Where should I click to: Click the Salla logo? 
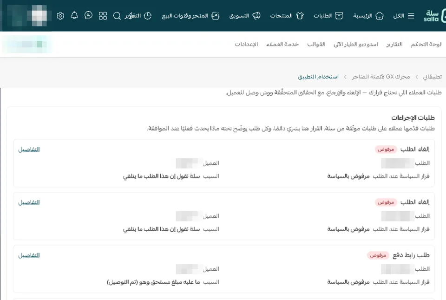coord(434,16)
